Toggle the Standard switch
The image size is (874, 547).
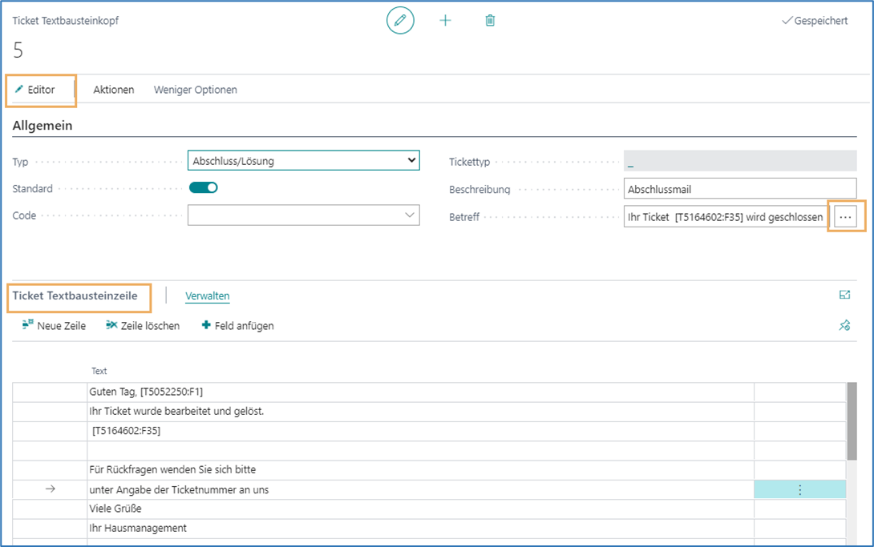[204, 188]
